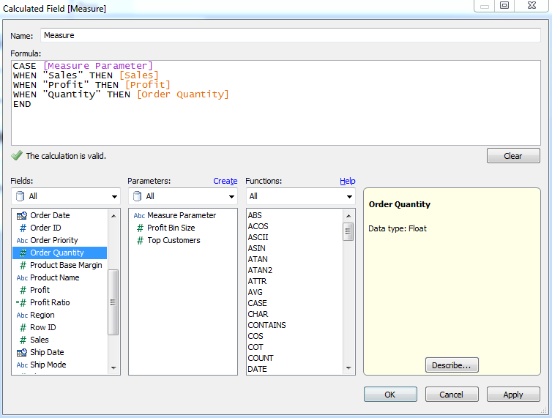Click the number icon beside Top Customers
Viewport: 552px width, 418px height.
(x=140, y=241)
